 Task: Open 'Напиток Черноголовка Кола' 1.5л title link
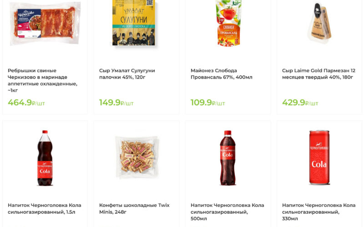44,208
